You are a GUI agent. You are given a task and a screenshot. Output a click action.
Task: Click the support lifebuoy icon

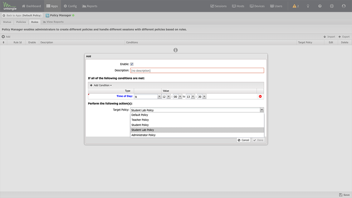332,6
